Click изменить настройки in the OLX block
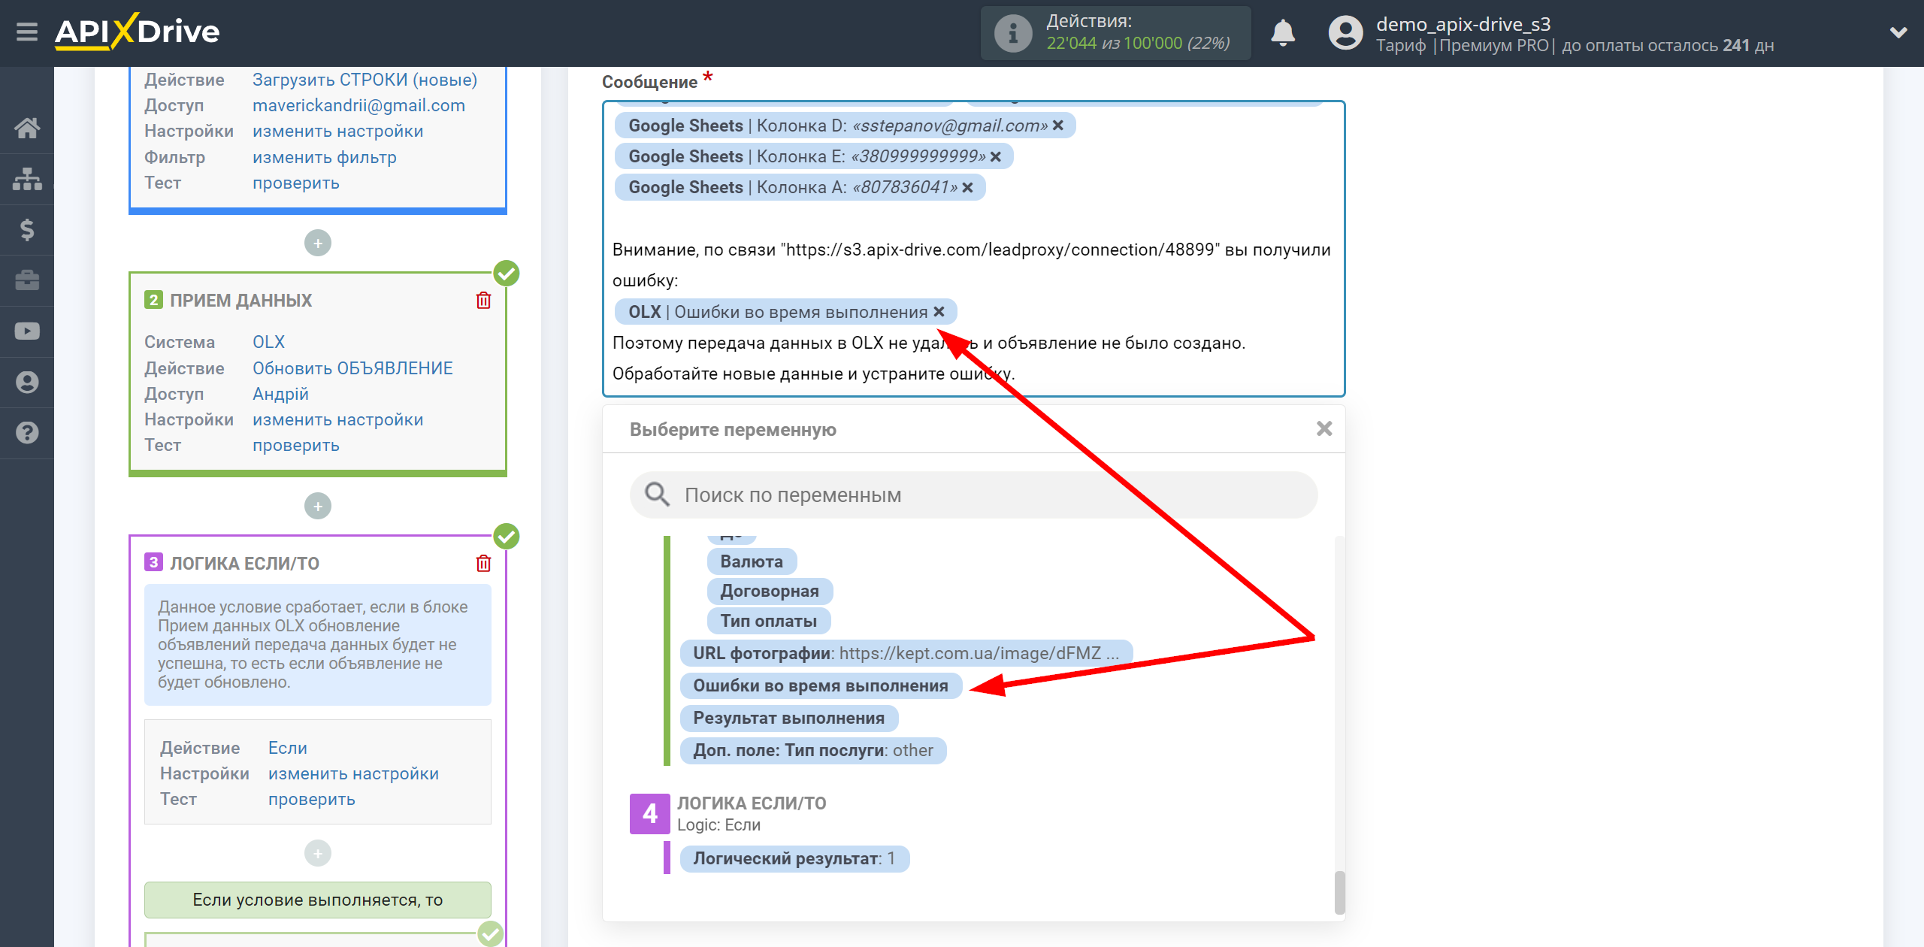 coord(337,419)
